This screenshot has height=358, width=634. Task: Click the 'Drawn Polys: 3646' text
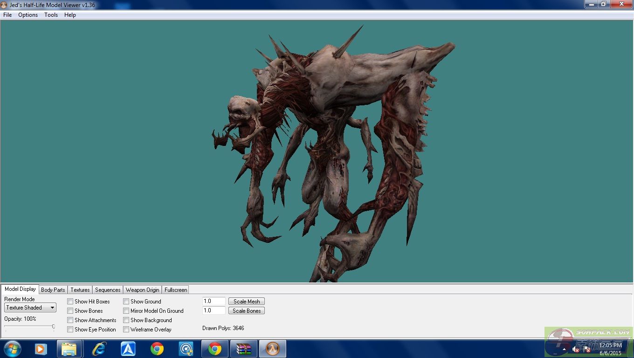tap(223, 328)
